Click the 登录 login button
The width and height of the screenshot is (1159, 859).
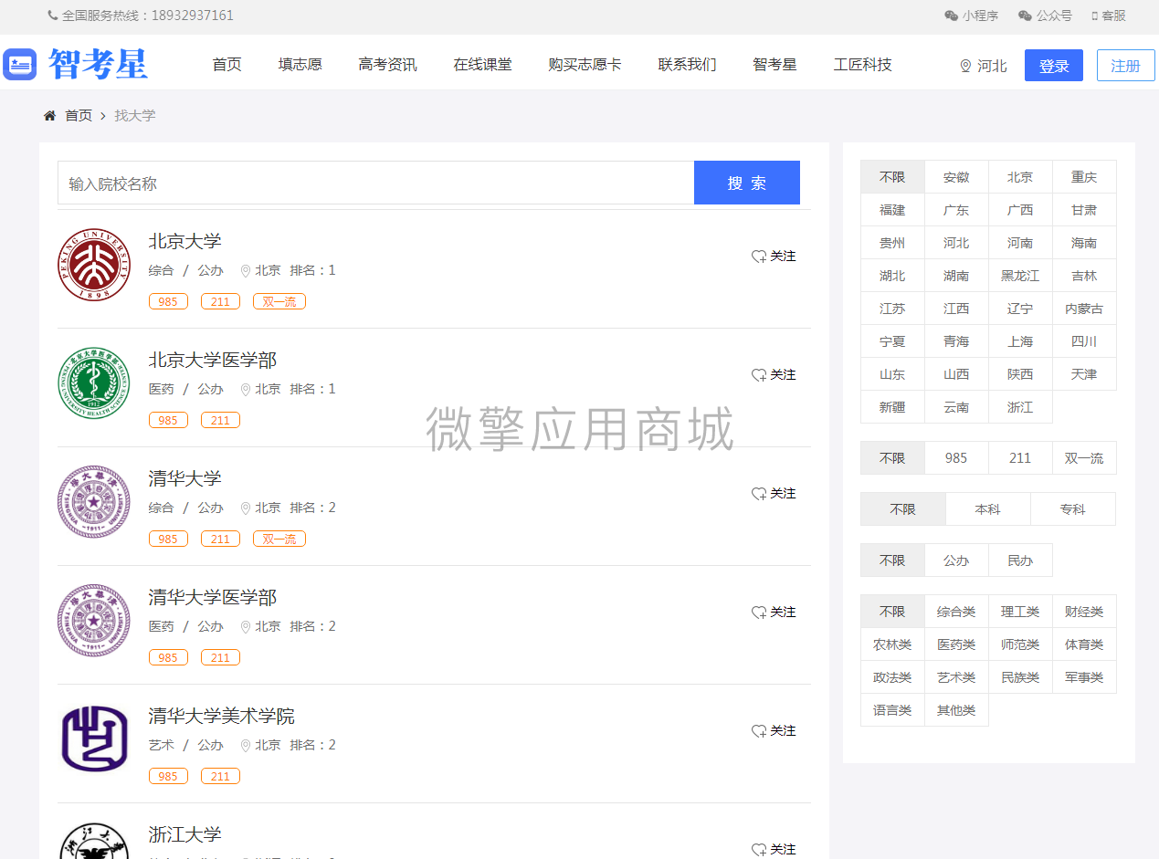tap(1054, 66)
